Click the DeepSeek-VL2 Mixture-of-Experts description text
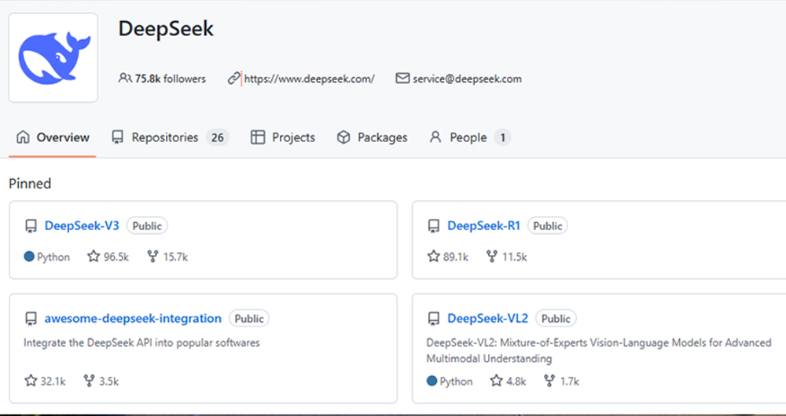 coord(599,351)
